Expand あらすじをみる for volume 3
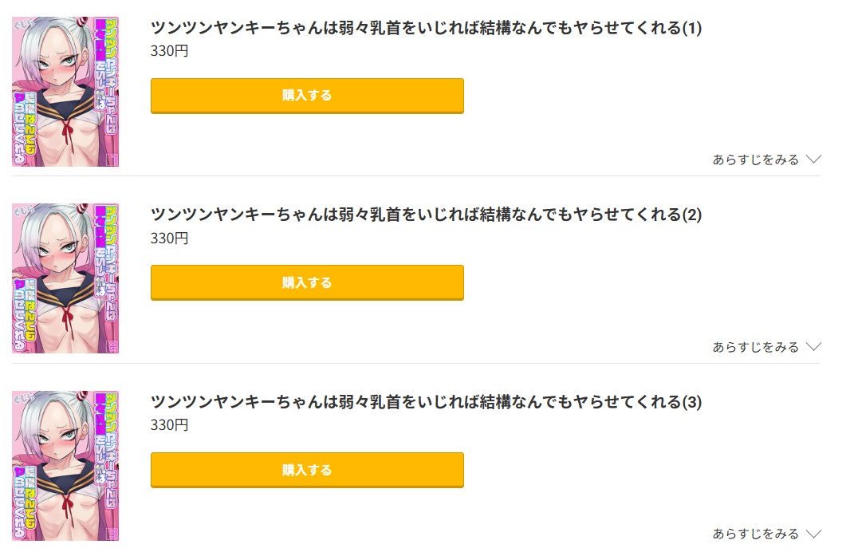Image resolution: width=846 pixels, height=552 pixels. [x=755, y=534]
